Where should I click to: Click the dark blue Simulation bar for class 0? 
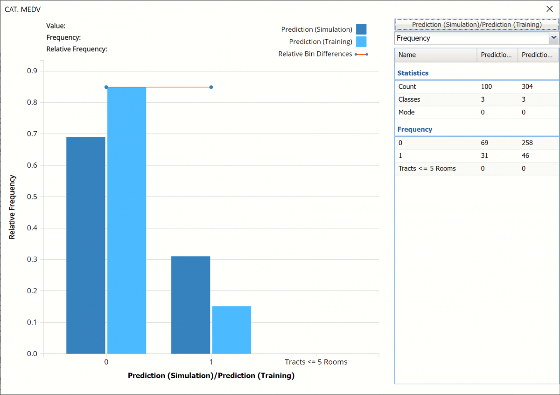(86, 245)
